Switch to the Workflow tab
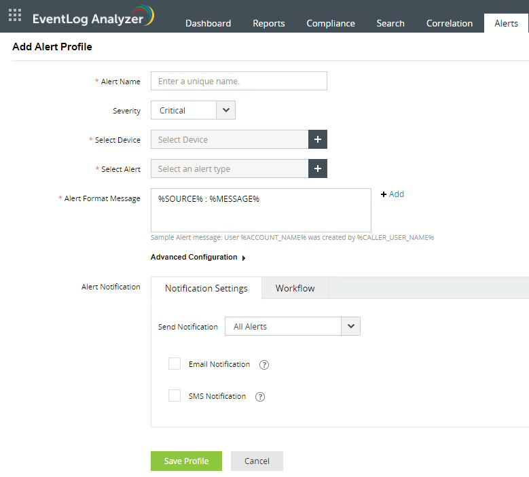 [295, 288]
